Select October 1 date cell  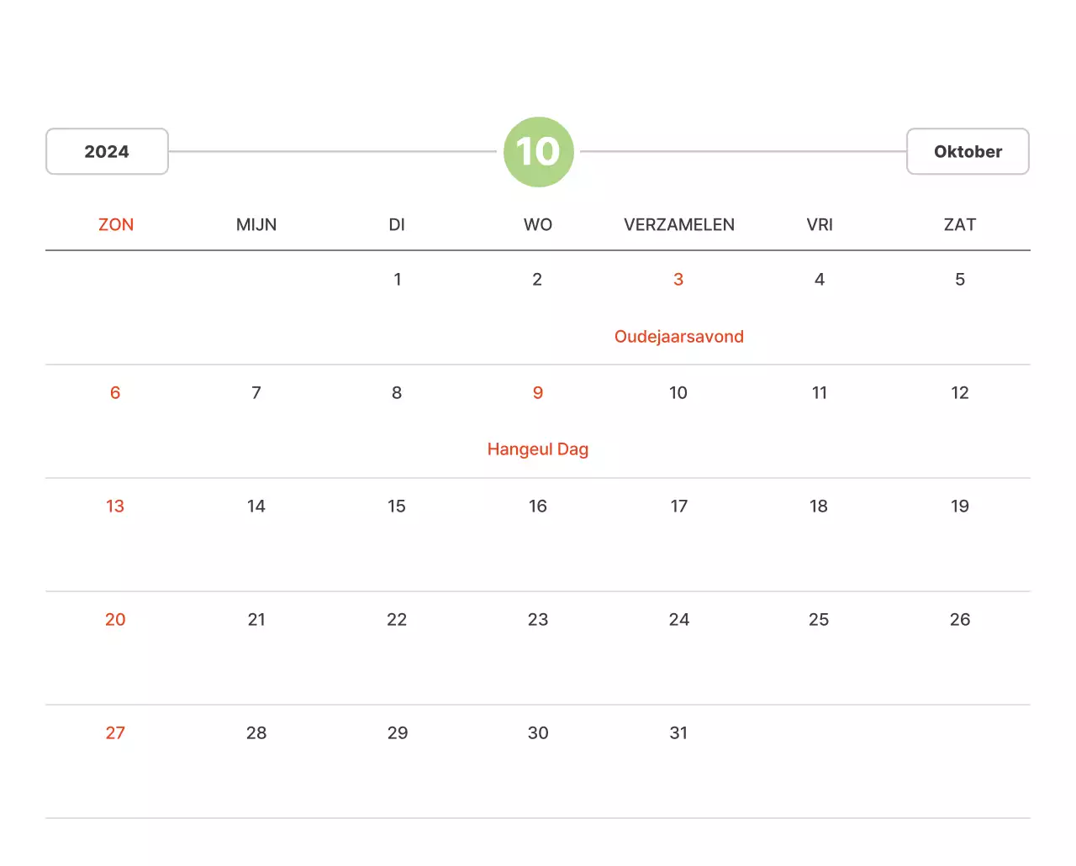[x=398, y=280]
